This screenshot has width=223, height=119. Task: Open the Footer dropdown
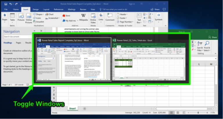[x=122, y=18]
